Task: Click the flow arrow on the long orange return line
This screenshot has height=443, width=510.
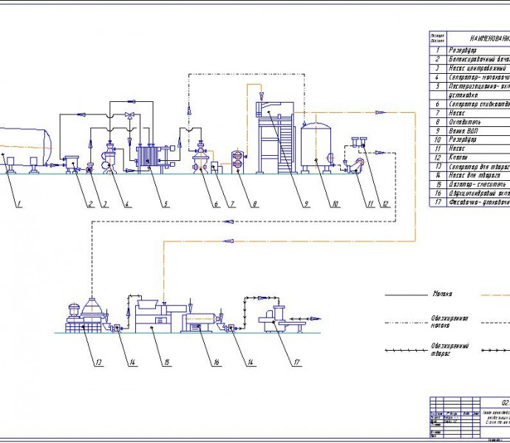Action: 228,241
